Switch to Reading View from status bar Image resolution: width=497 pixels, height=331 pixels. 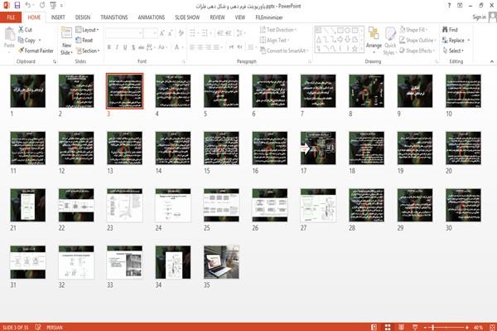click(401, 327)
